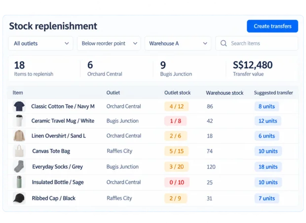Click warehouse stock value 31
The image size is (306, 223).
[x=209, y=198]
